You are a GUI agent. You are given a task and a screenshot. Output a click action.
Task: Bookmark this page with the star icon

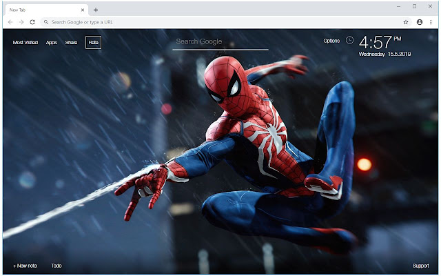(x=406, y=22)
